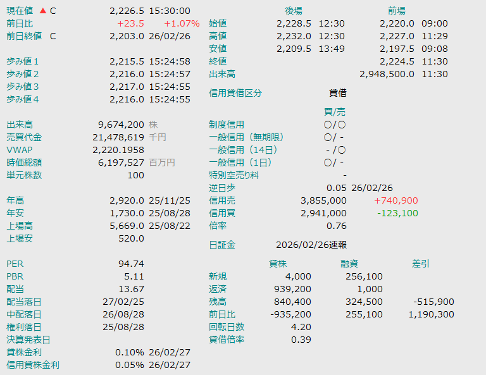
Task: Click the PBR value 5.11
Action: click(134, 276)
